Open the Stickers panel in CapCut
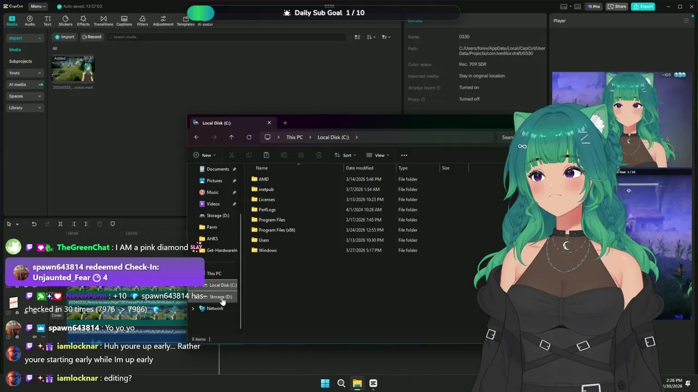This screenshot has height=392, width=698. click(x=65, y=21)
